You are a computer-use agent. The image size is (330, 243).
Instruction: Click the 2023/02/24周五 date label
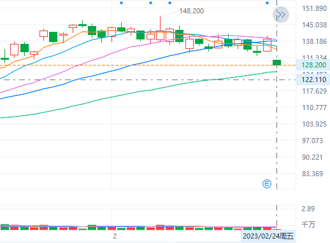[268, 236]
